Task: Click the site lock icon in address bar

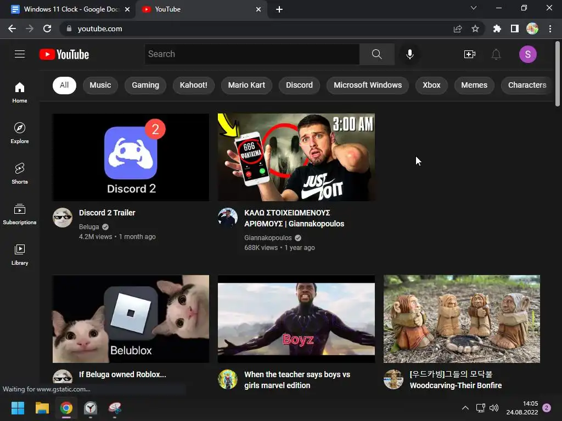Action: coord(69,29)
